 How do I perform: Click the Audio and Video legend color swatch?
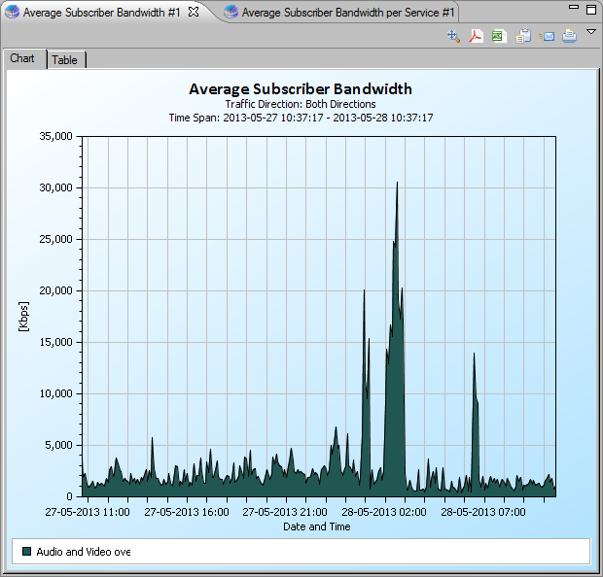pos(26,552)
